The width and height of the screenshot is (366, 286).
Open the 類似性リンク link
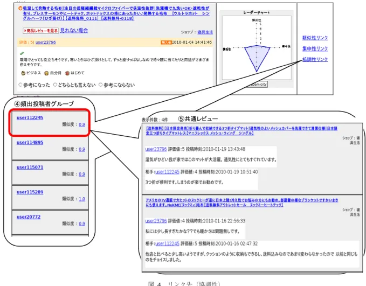(315, 38)
